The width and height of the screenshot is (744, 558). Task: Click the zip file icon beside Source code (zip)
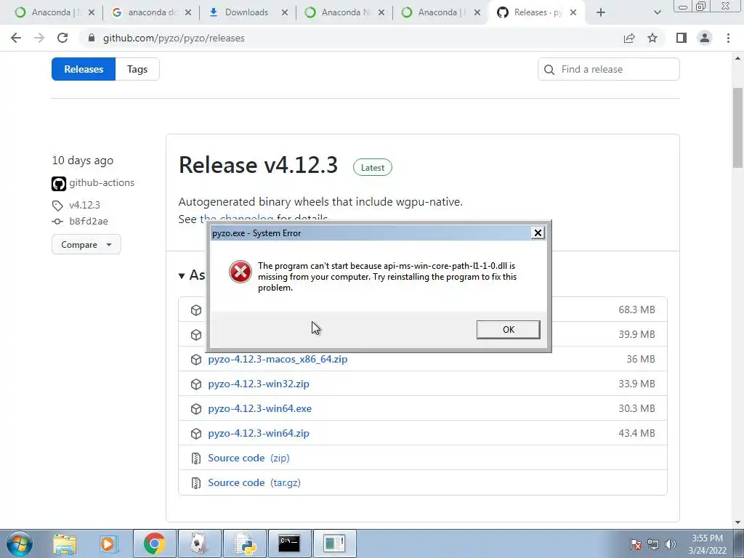point(196,458)
